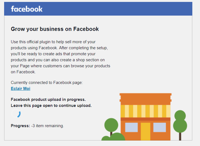The width and height of the screenshot is (200, 146).
Task: Click the blue header banner bar
Action: click(x=98, y=9)
